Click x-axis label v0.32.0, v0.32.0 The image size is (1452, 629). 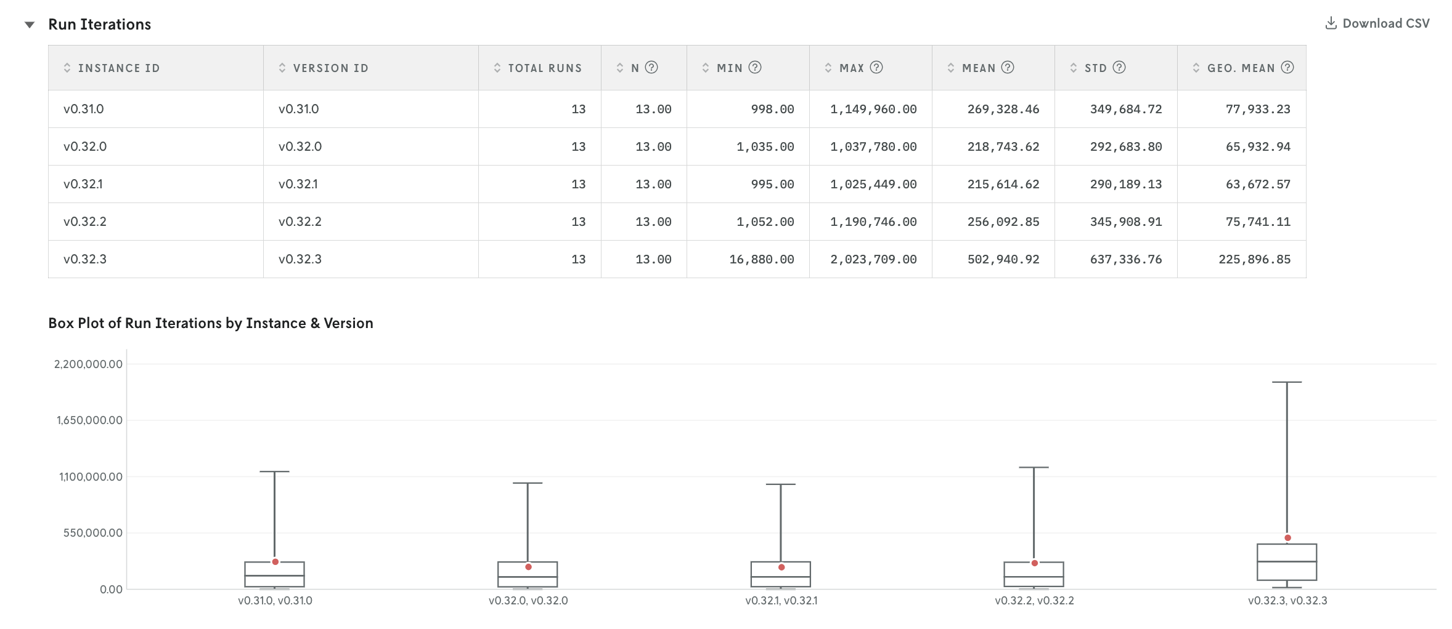528,601
